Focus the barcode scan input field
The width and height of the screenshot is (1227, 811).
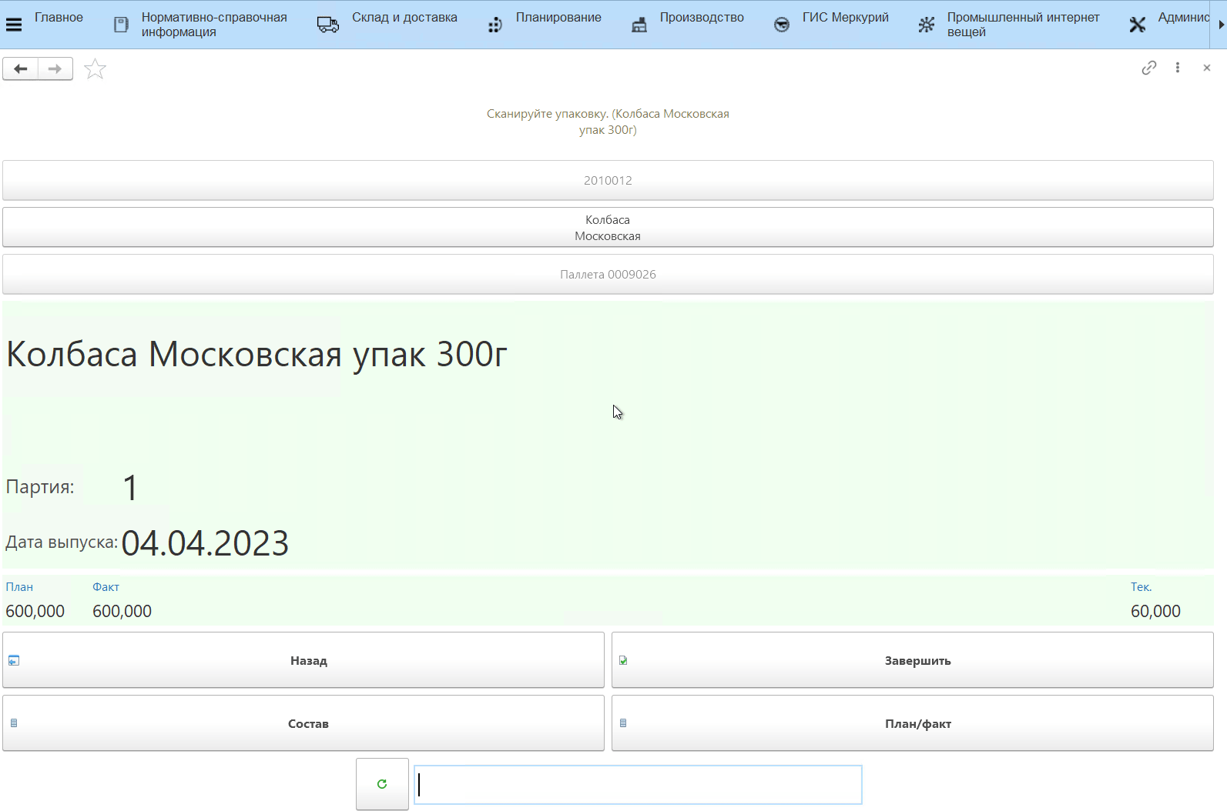638,785
